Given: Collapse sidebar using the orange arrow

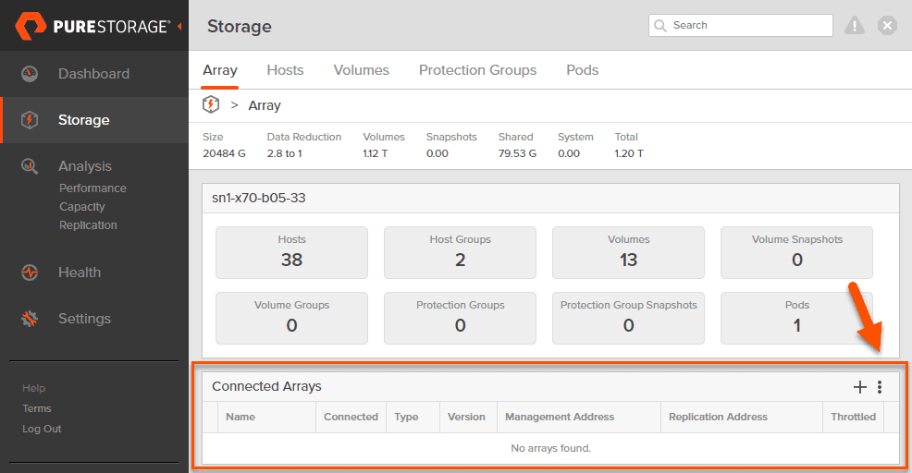Looking at the screenshot, I should (179, 26).
